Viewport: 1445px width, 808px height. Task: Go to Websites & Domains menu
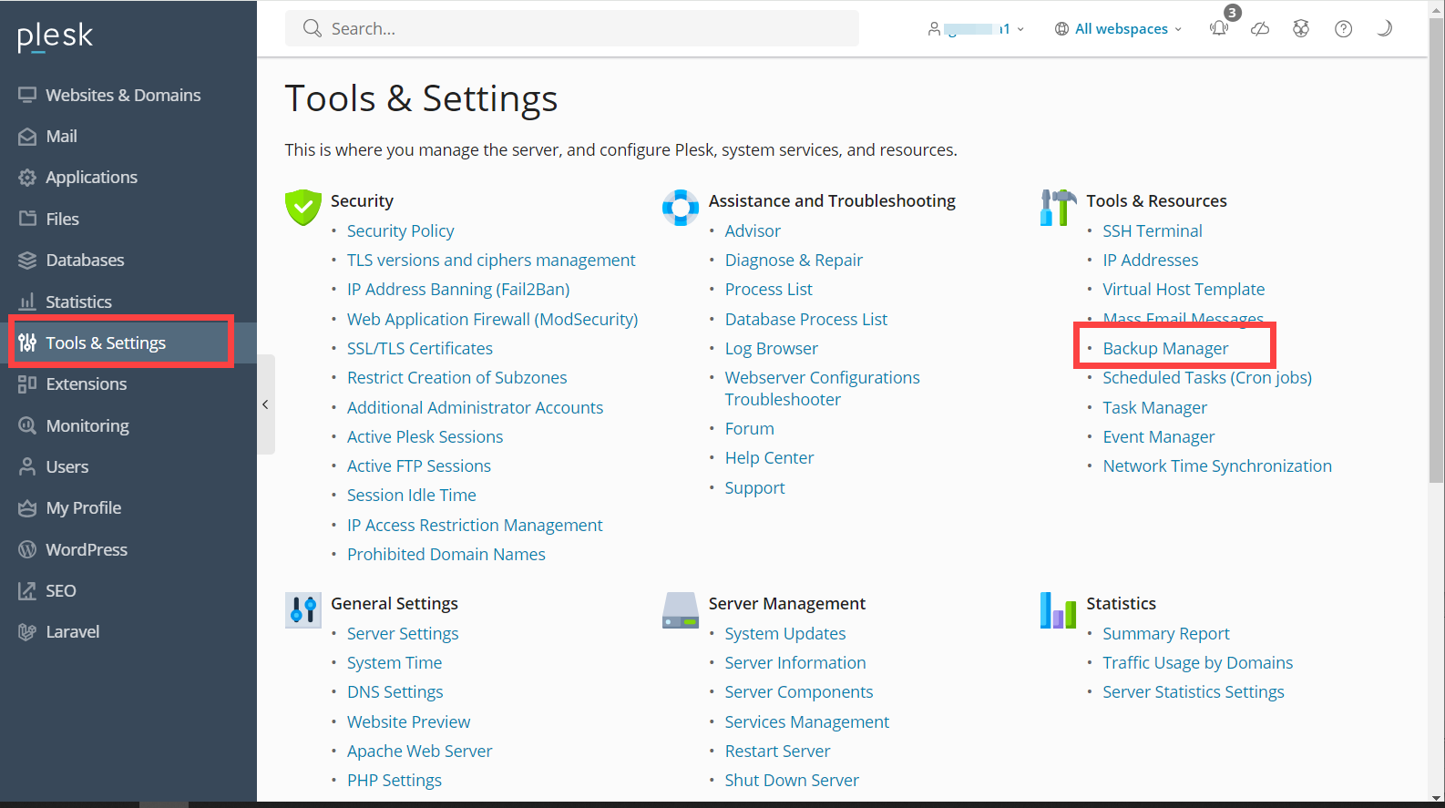point(123,95)
